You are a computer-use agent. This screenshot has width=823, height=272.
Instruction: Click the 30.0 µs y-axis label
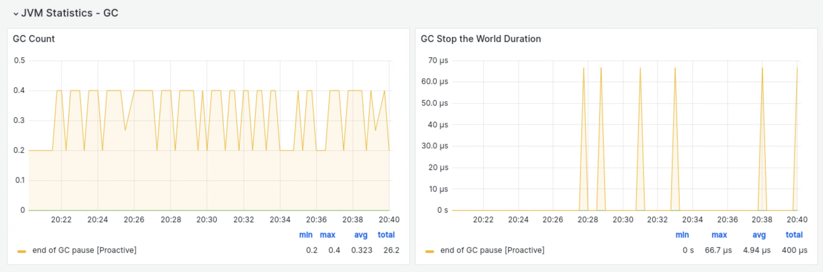coord(434,146)
